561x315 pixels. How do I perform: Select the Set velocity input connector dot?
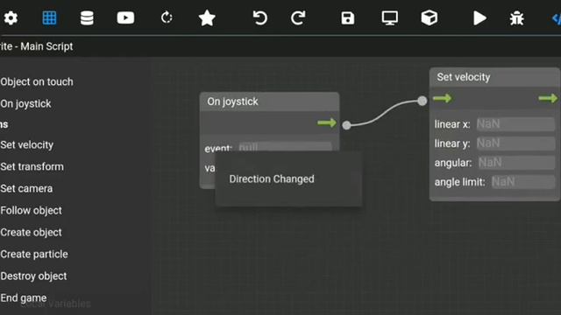coord(423,101)
